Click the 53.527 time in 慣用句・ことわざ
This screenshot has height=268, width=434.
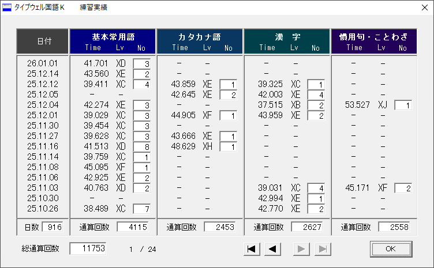pyautogui.click(x=357, y=105)
